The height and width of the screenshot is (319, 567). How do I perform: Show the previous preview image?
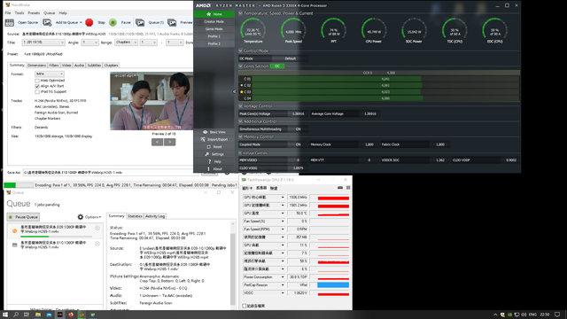(157, 142)
